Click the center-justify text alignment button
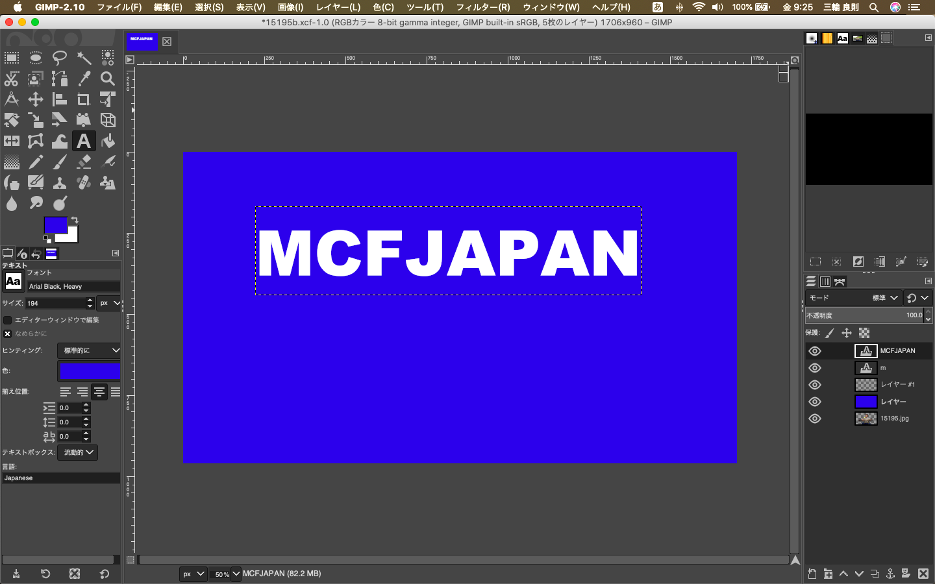Viewport: 935px width, 584px height. tap(99, 391)
